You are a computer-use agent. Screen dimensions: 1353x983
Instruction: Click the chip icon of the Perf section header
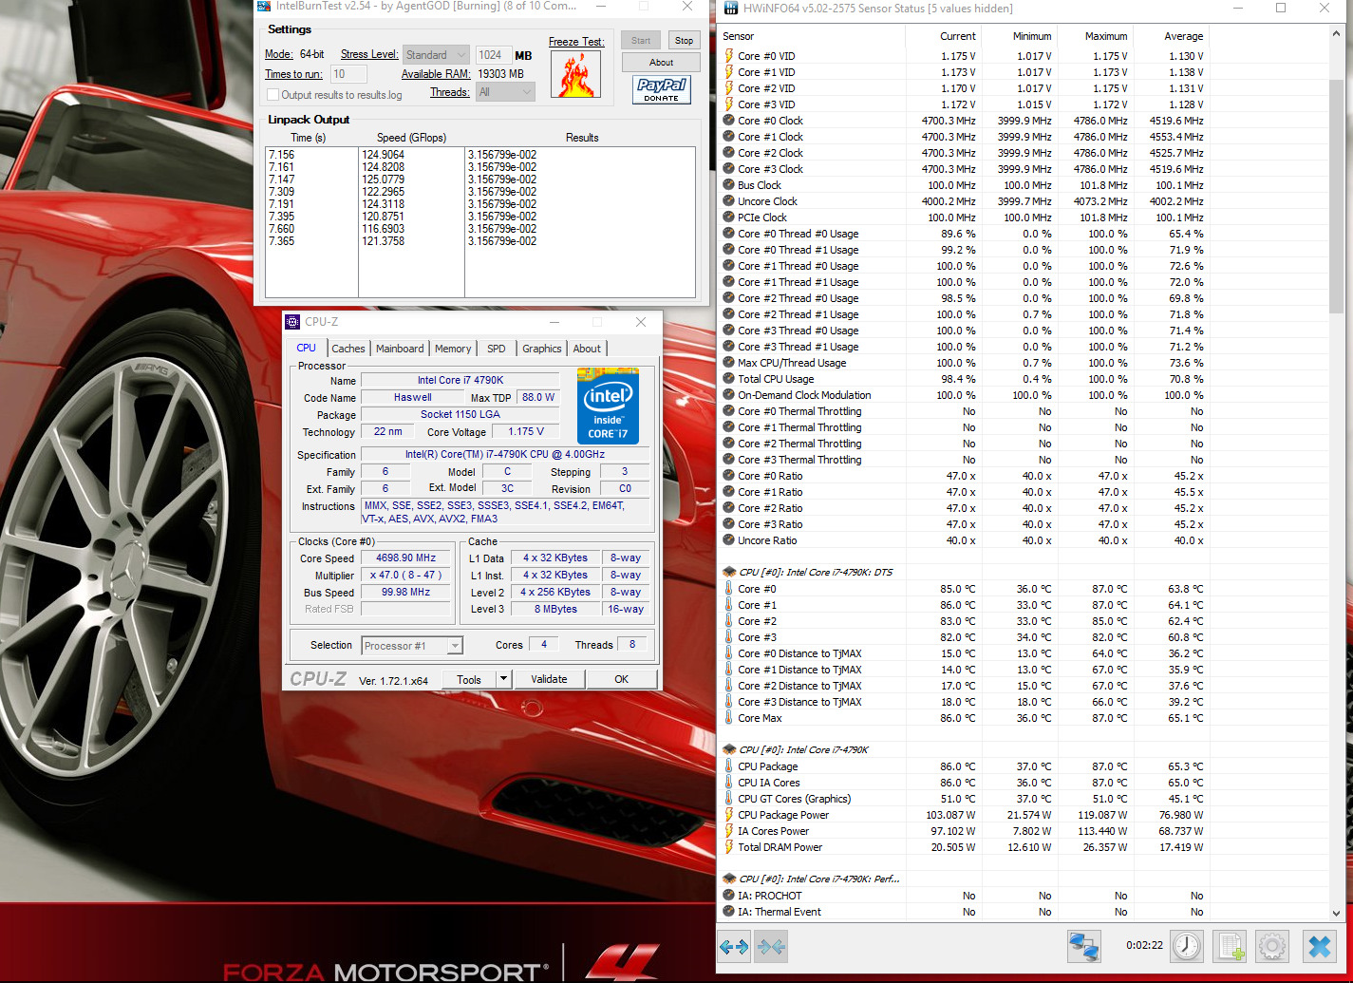[x=729, y=879]
